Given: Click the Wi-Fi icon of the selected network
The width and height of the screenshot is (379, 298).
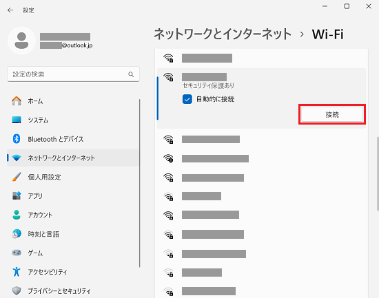Looking at the screenshot, I should pos(168,77).
